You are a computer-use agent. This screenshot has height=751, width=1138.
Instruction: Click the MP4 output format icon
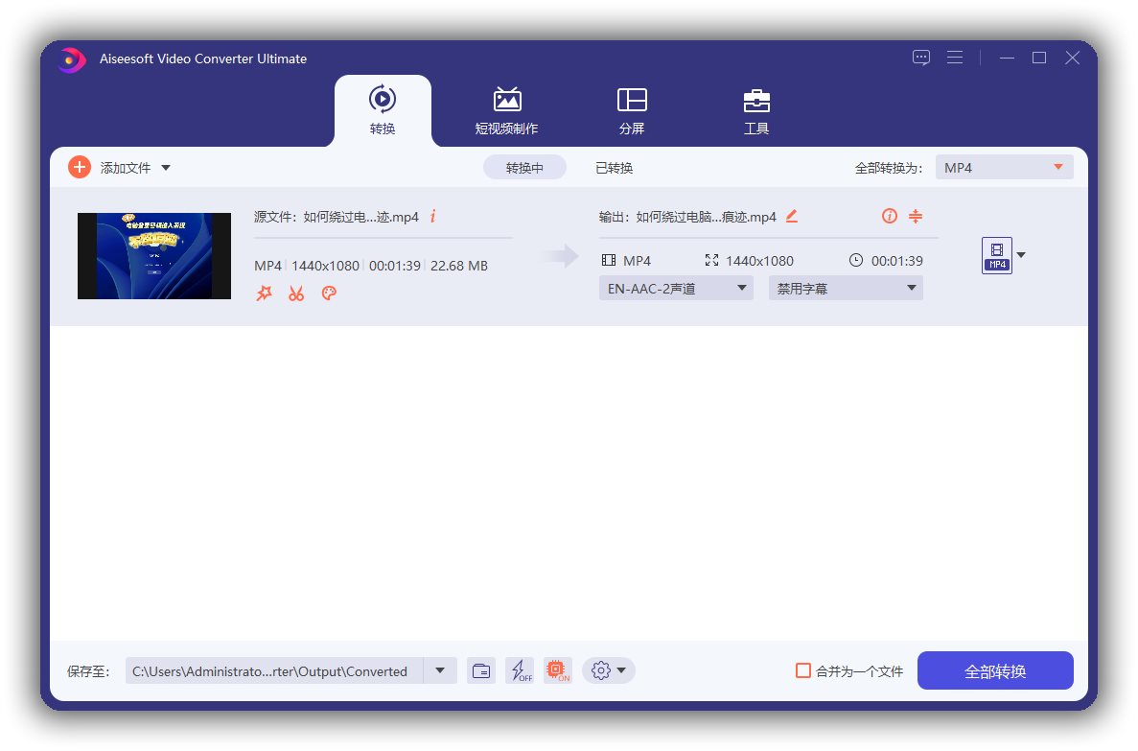[x=996, y=256]
